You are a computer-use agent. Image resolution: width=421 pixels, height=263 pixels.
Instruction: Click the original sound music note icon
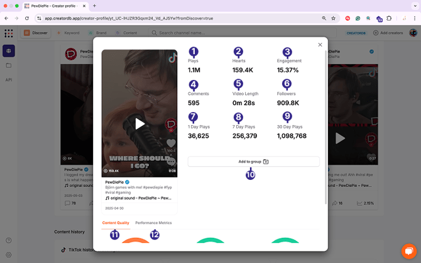click(107, 198)
